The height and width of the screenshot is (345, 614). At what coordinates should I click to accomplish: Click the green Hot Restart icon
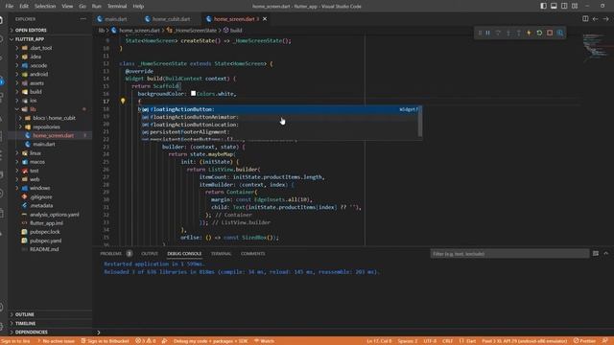click(539, 33)
